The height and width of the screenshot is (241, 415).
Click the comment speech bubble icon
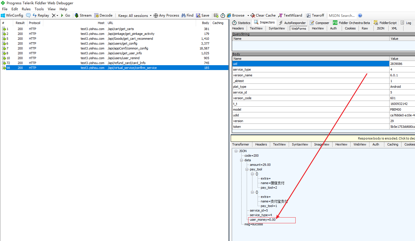click(28, 15)
